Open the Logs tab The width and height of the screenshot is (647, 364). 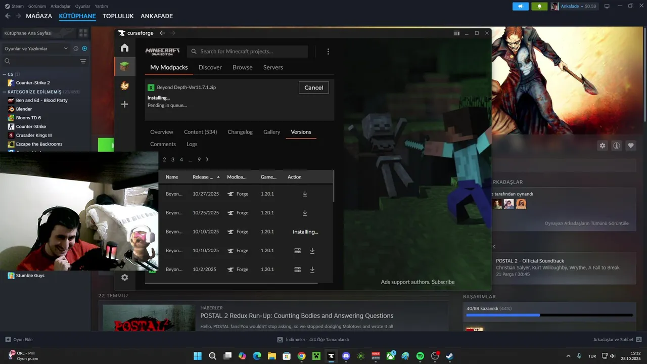[x=192, y=144]
